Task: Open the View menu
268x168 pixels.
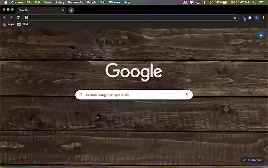Action: (47, 2)
